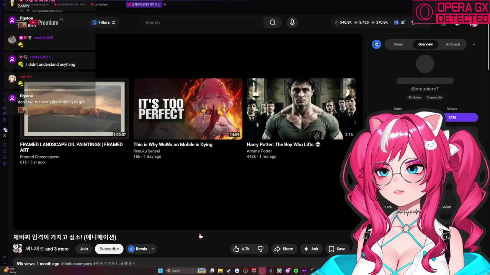This screenshot has height=275, width=490.
Task: Click the vidIQ Remix button
Action: 138,249
